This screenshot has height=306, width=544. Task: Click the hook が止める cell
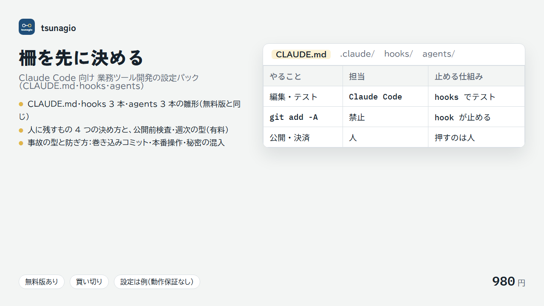(x=476, y=117)
